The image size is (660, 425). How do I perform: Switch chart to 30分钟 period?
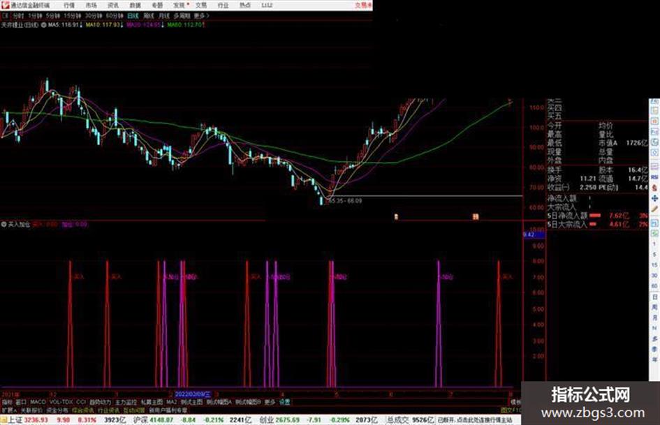point(94,15)
